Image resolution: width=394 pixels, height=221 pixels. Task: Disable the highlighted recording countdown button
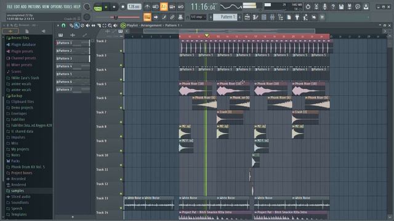[164, 7]
